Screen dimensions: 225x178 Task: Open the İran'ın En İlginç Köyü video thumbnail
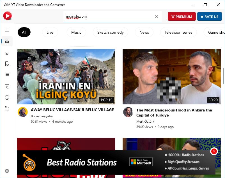66,77
